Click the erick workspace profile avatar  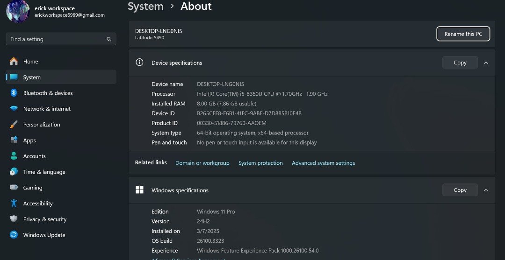[x=18, y=11]
